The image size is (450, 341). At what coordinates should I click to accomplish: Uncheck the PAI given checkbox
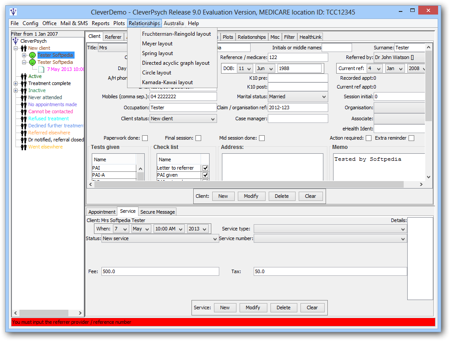206,175
